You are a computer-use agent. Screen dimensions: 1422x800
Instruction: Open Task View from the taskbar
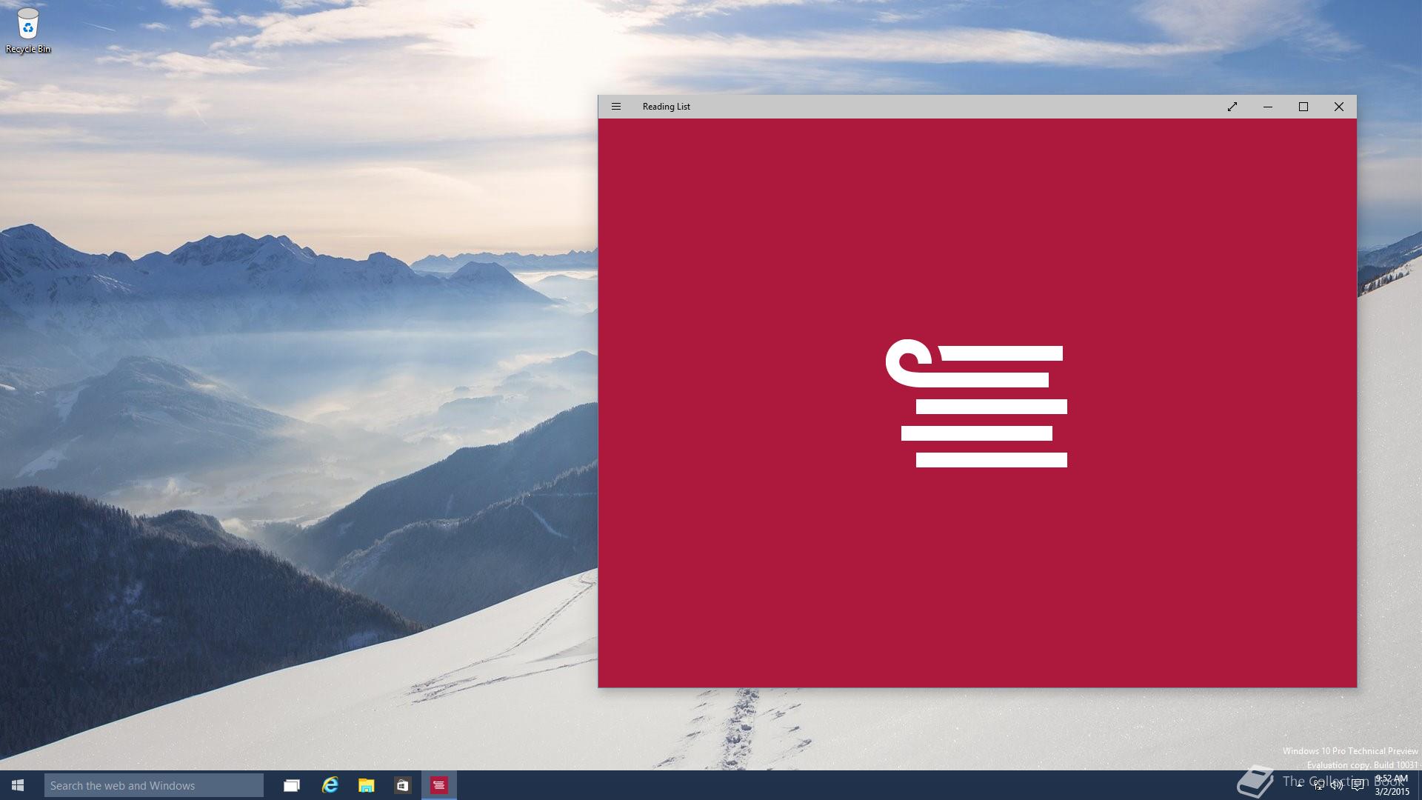pos(292,785)
